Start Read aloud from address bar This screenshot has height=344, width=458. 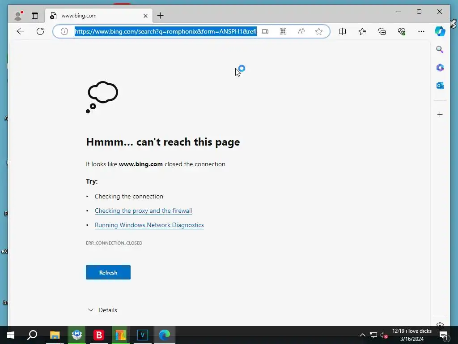(301, 31)
